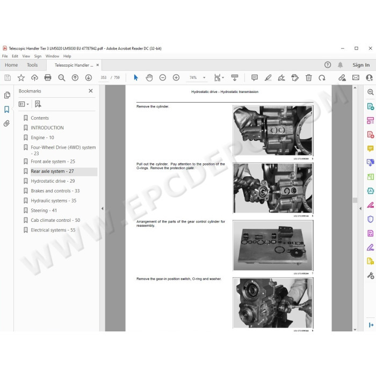Bookmark file with the star icon
This screenshot has width=376, height=376.
[x=21, y=77]
